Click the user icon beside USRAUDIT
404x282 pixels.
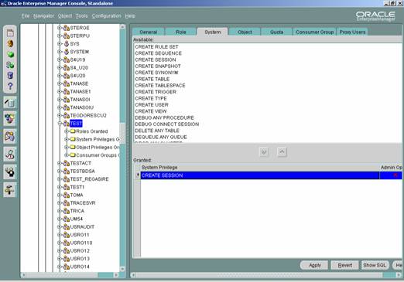[x=67, y=227]
